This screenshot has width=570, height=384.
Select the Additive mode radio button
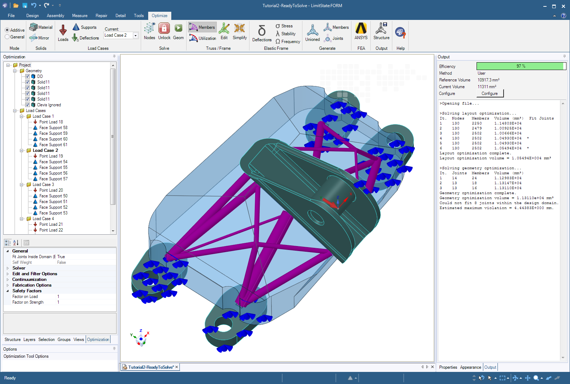7,30
